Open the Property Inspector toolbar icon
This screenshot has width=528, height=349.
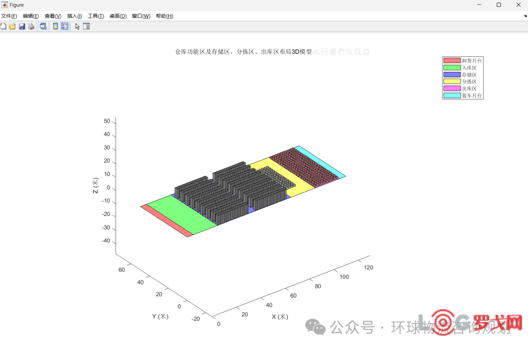tap(87, 26)
